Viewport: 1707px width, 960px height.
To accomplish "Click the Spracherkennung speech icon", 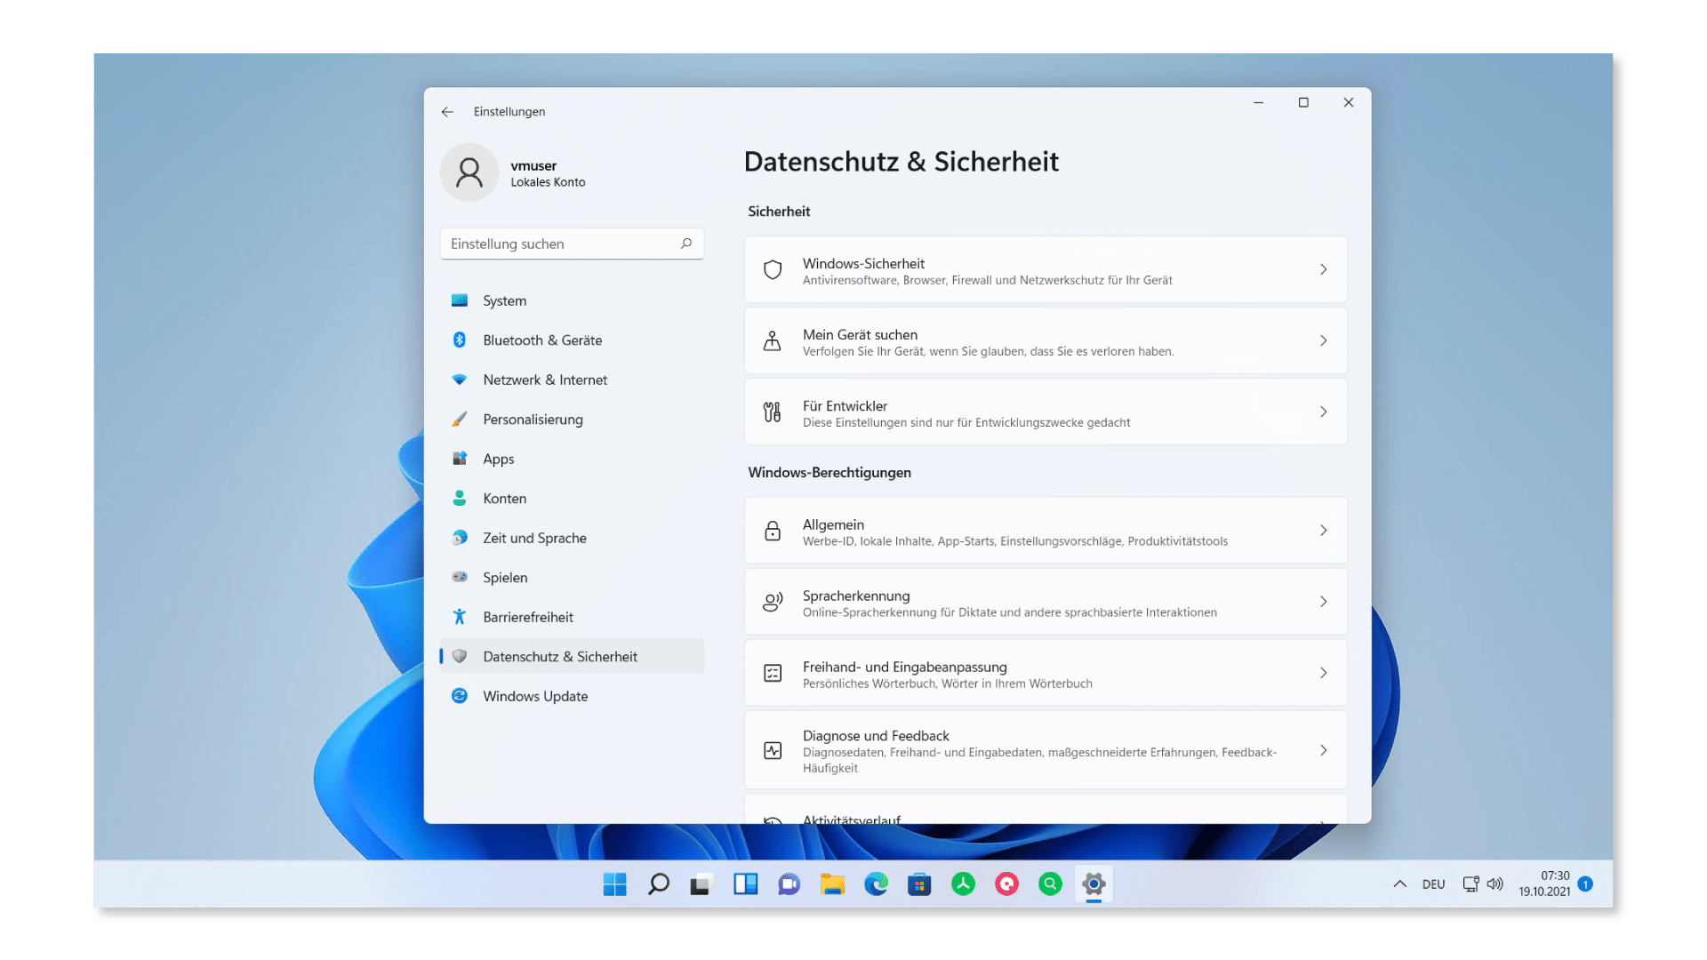I will (773, 602).
